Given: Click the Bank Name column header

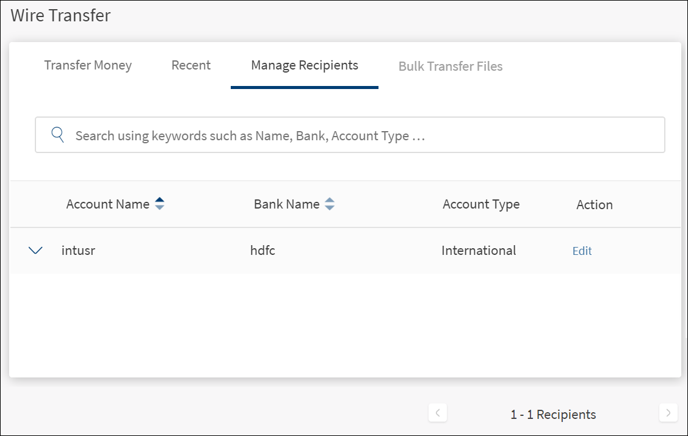Looking at the screenshot, I should point(286,204).
